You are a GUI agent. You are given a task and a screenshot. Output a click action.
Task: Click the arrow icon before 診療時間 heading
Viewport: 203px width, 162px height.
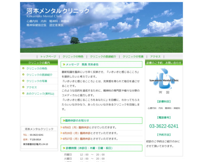pyautogui.click(x=64, y=148)
